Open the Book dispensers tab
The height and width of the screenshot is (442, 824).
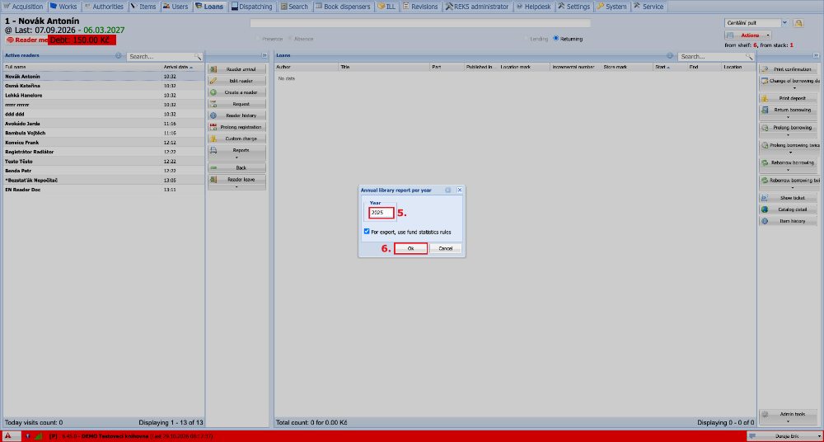pos(343,7)
